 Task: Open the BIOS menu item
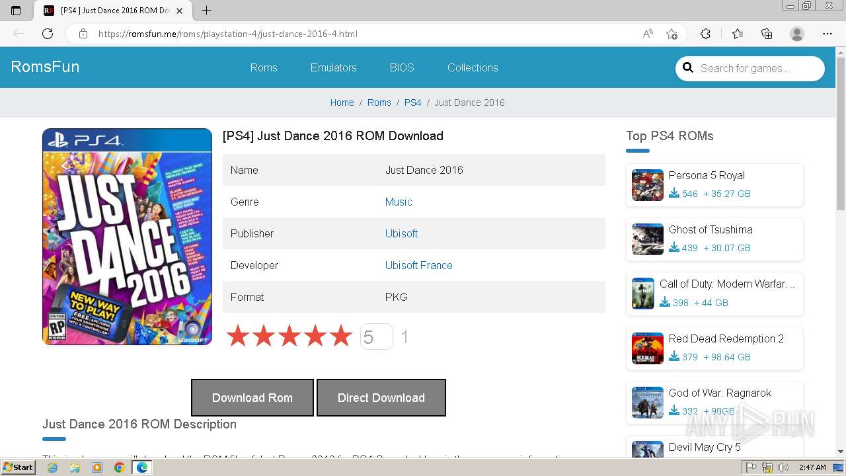click(x=402, y=67)
